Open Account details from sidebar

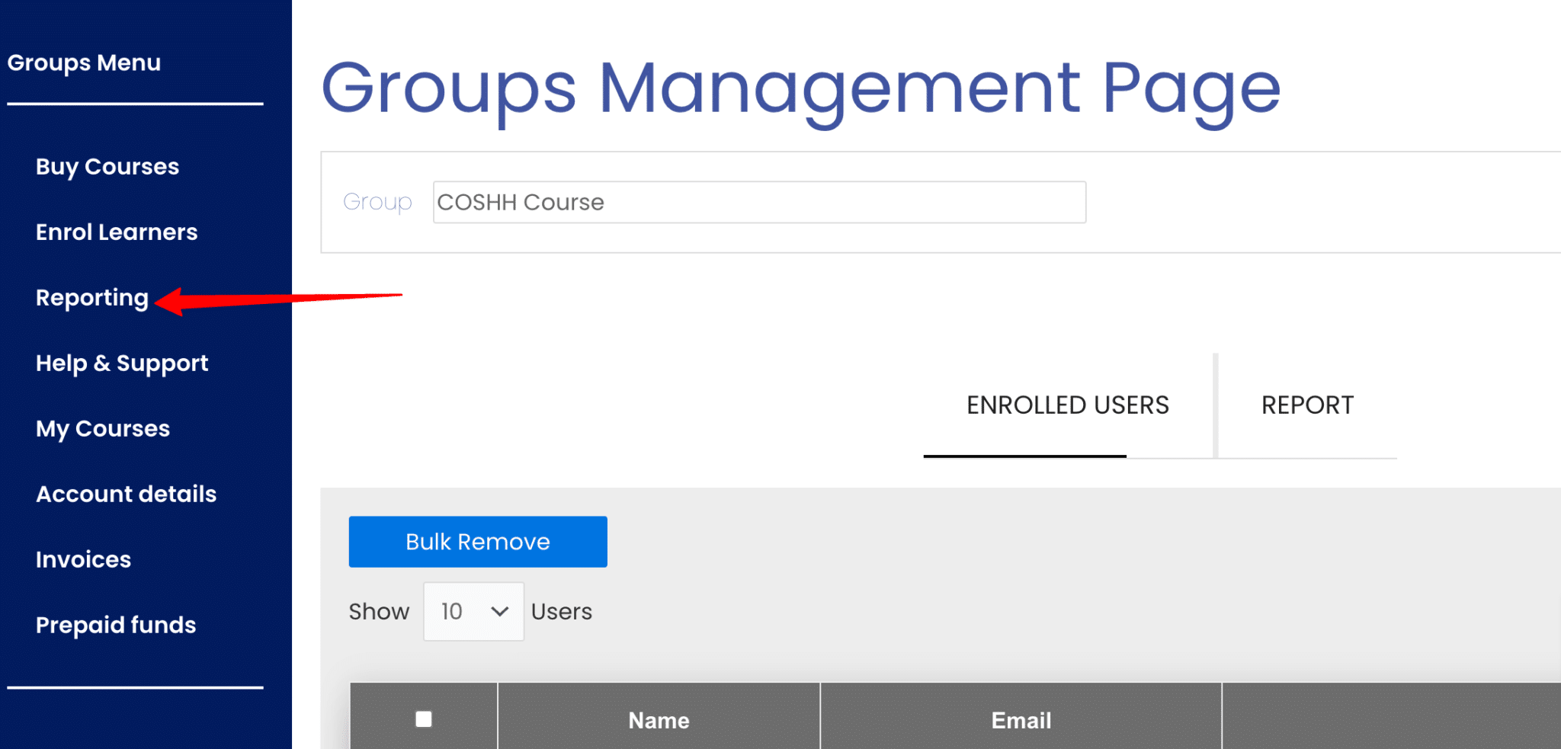click(x=127, y=495)
